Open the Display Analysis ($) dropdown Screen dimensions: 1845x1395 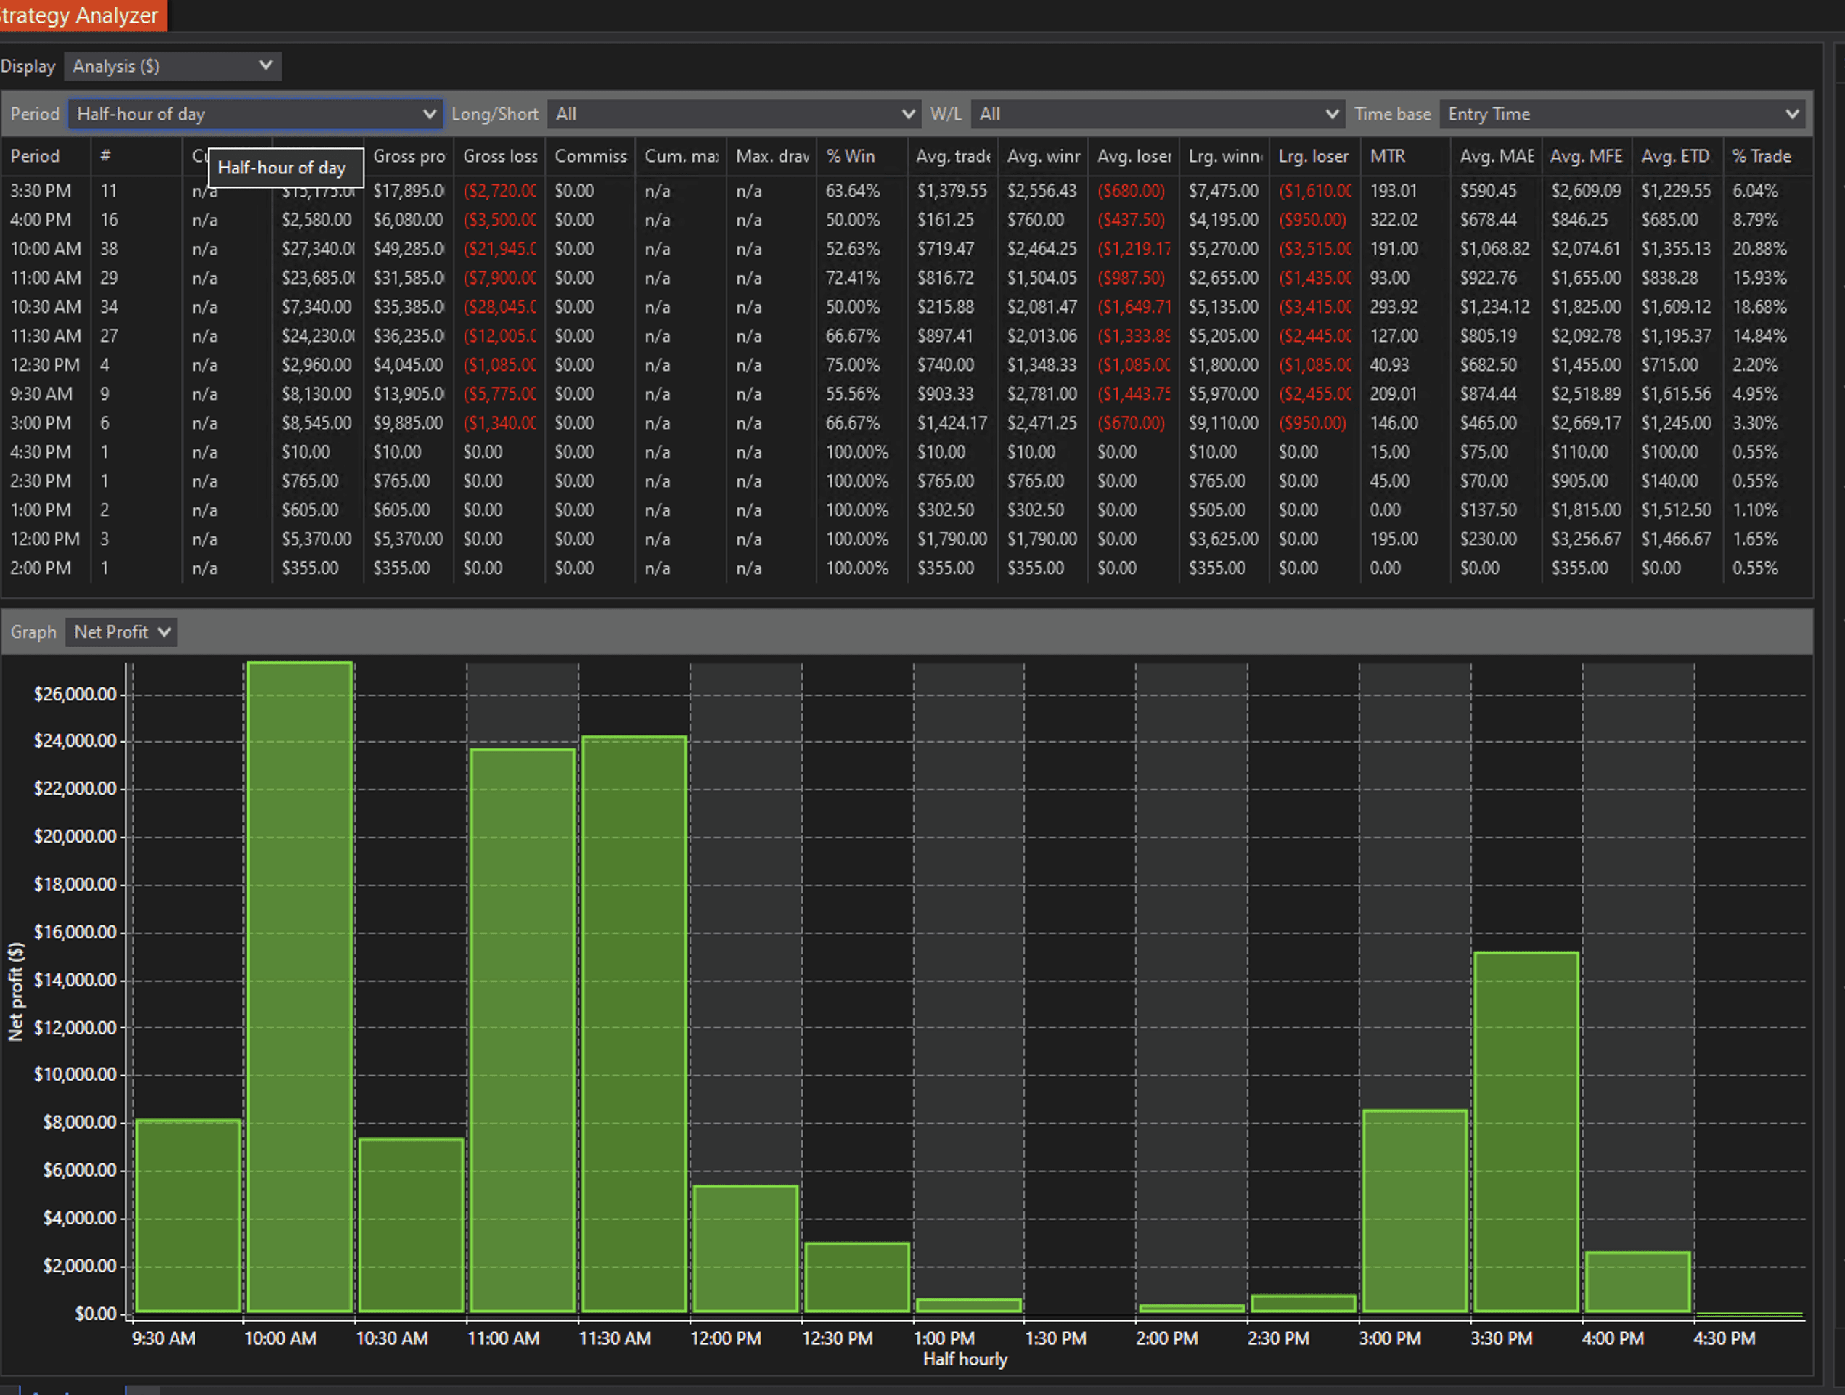click(x=172, y=66)
